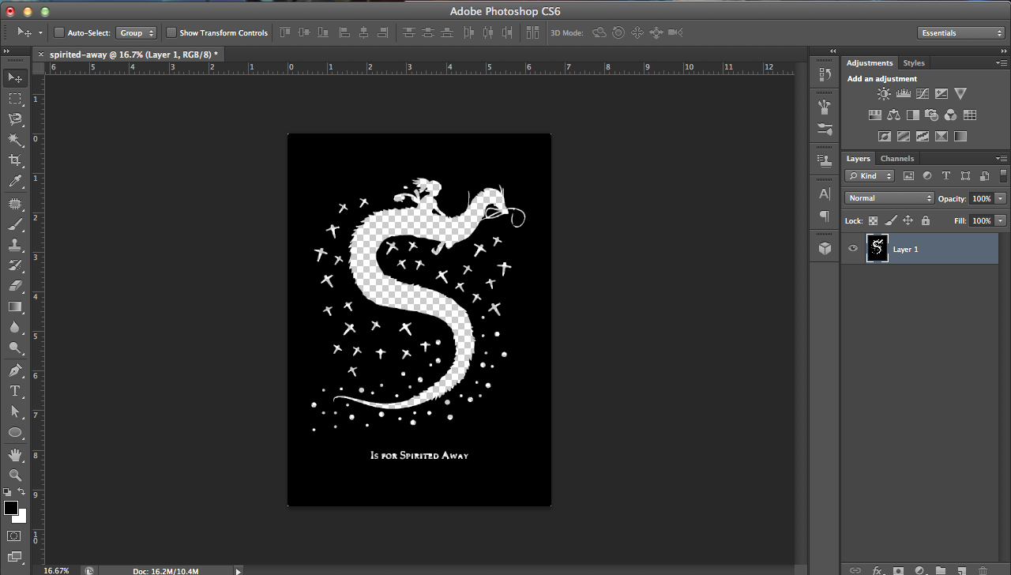Open the Adjustments panel flyout menu
The width and height of the screenshot is (1011, 575).
click(x=1002, y=62)
